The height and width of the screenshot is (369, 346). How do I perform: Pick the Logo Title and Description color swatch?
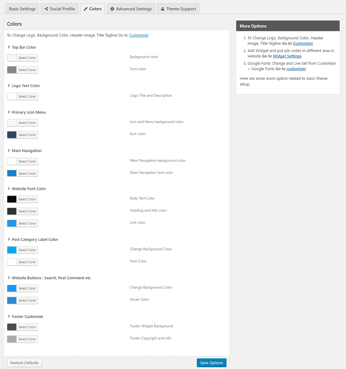point(12,96)
